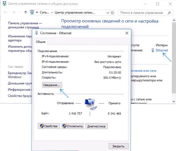Click sent bytes value 1 416 757

point(76,113)
